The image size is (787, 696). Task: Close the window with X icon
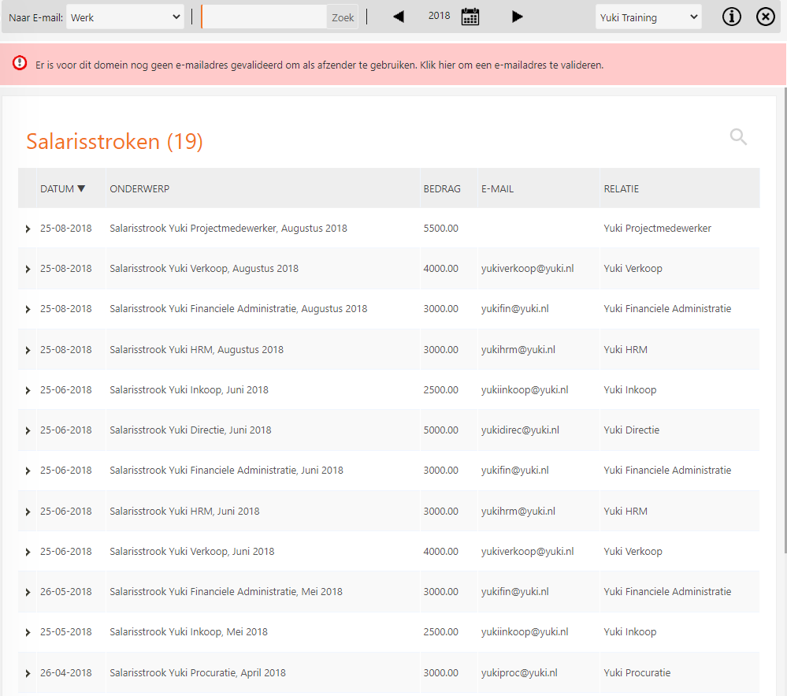point(766,17)
